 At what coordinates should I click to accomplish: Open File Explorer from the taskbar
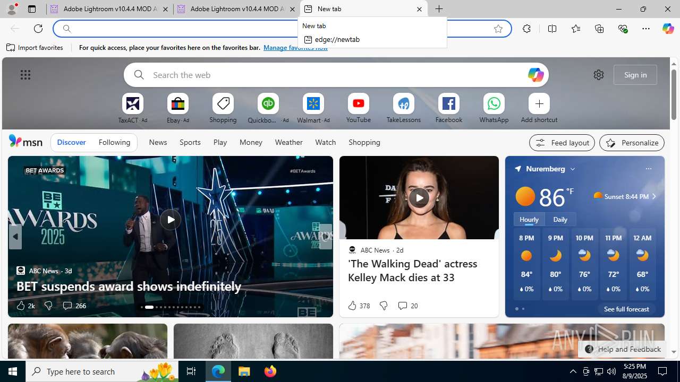coord(244,371)
